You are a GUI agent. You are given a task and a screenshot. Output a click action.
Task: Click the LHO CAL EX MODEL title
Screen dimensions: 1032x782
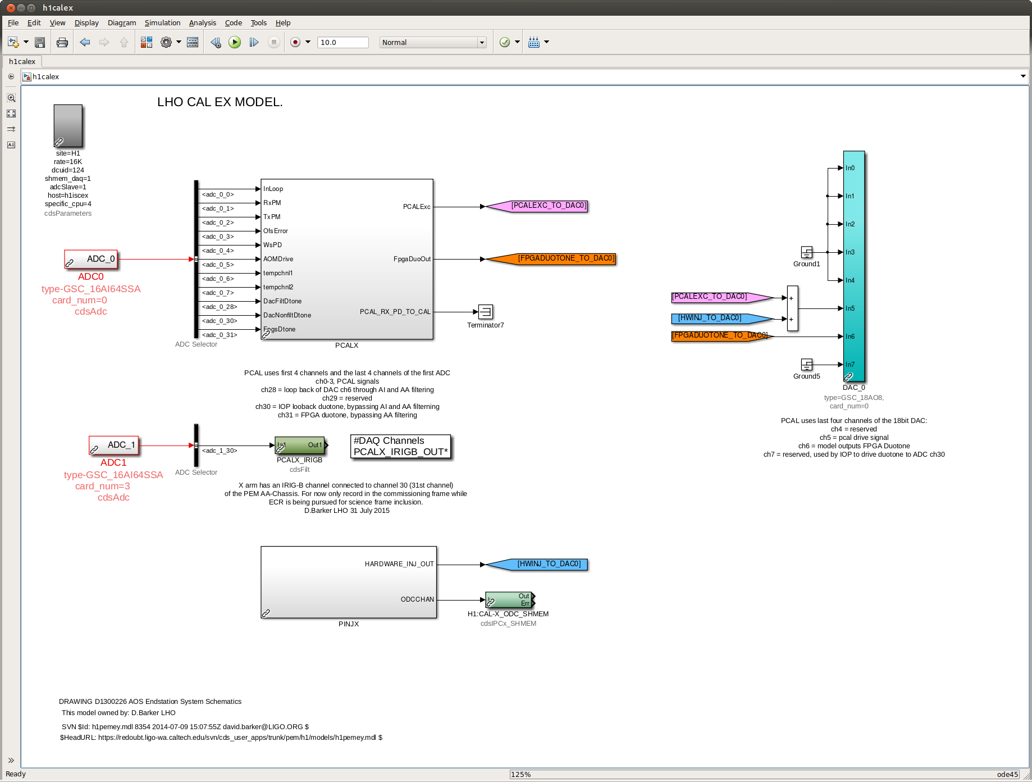(220, 102)
